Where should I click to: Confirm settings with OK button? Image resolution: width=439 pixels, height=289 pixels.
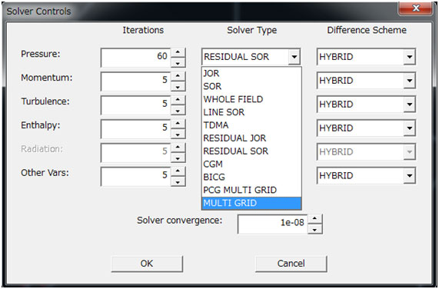[147, 264]
